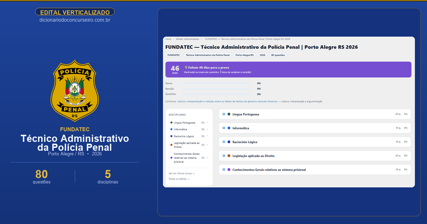Click the 10 q. count on Informática card
The width and height of the screenshot is (427, 224).
point(398,128)
